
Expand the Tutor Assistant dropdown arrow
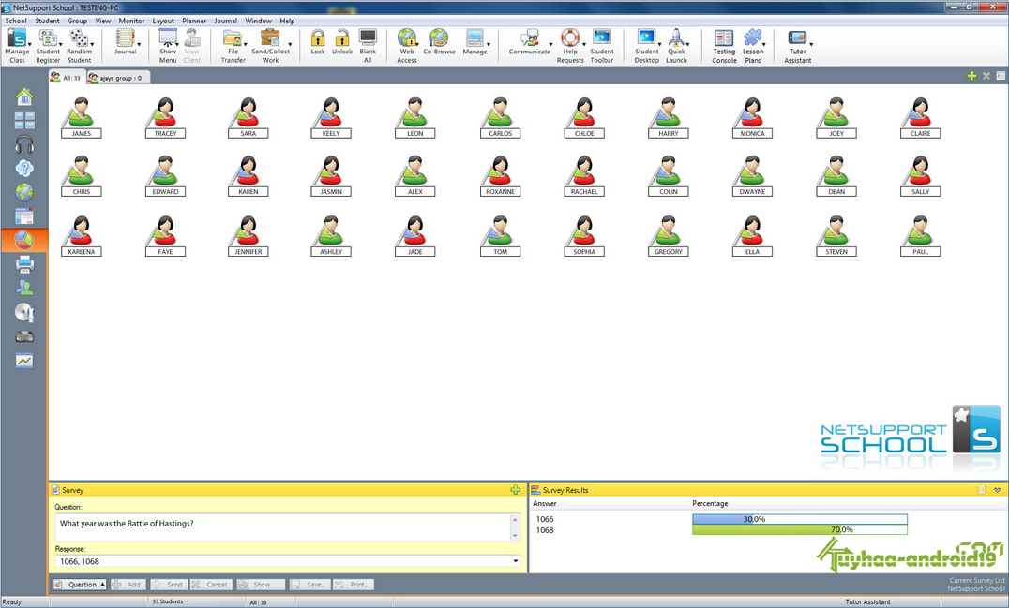click(811, 45)
